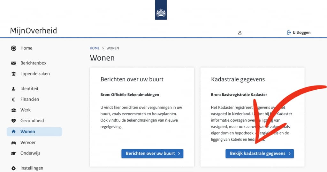Click the WONEN breadcrumb text

coord(113,48)
